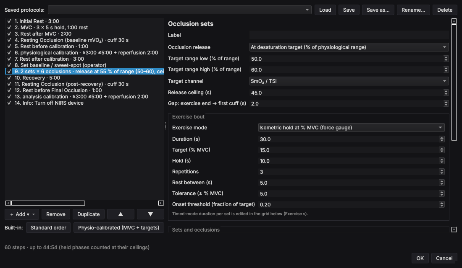Screen dimensions: 462x268
Task: Click the Label input field
Action: click(349, 35)
